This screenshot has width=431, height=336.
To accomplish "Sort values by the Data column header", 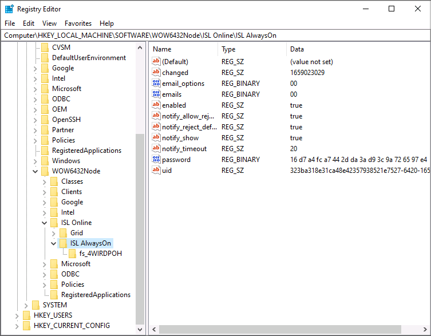I will click(358, 49).
